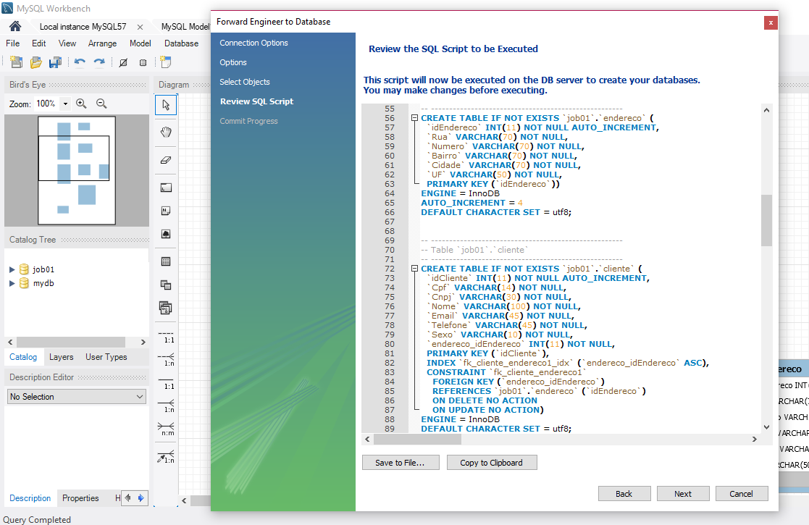809x525 pixels.
Task: Redo the action arrow icon
Action: point(99,62)
